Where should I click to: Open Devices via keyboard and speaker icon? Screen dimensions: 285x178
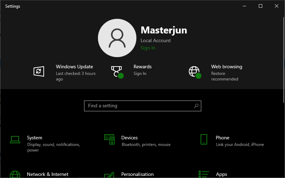pos(109,139)
